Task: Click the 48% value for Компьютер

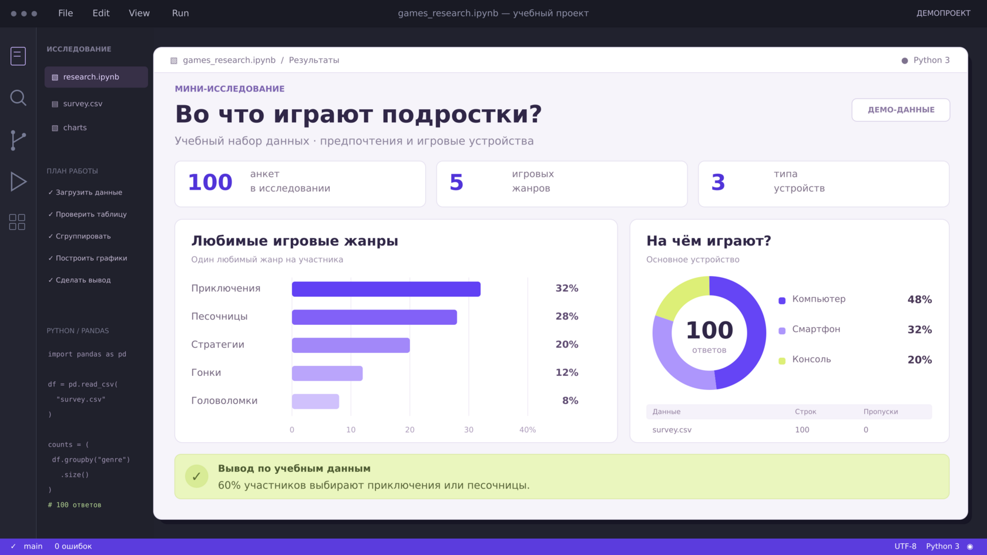Action: coord(919,300)
